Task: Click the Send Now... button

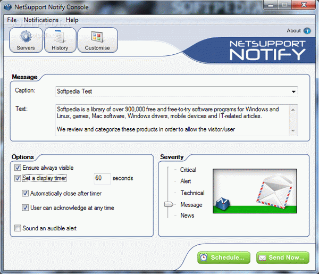Action: tap(283, 258)
